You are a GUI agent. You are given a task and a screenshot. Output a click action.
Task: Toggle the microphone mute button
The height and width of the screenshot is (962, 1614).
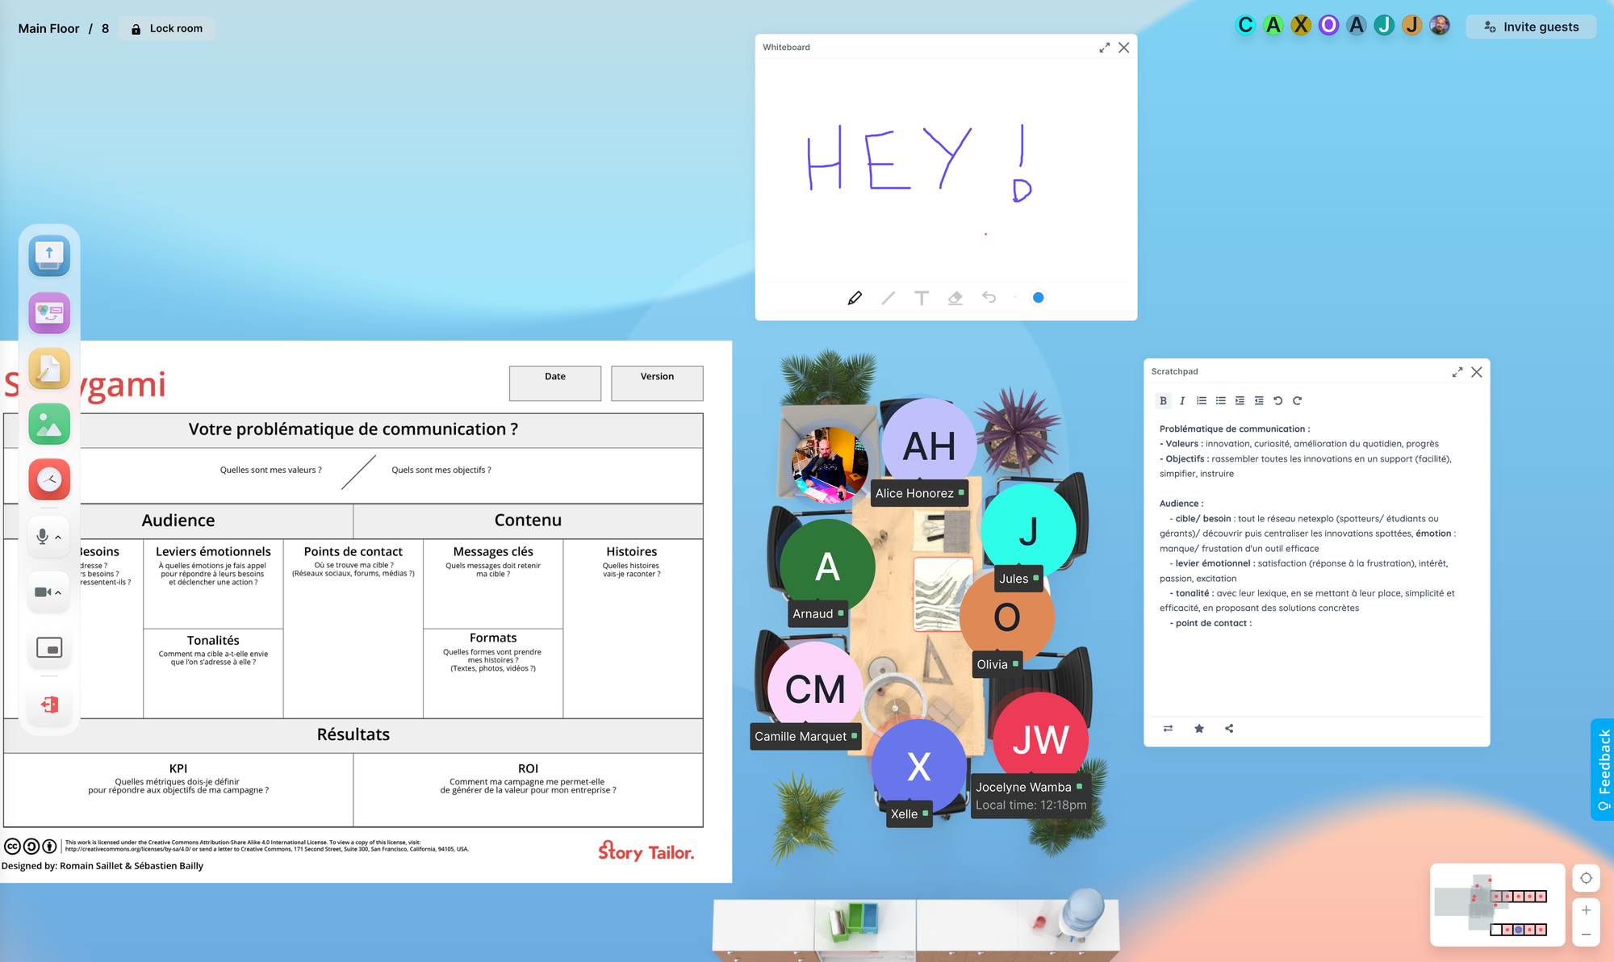(x=42, y=536)
